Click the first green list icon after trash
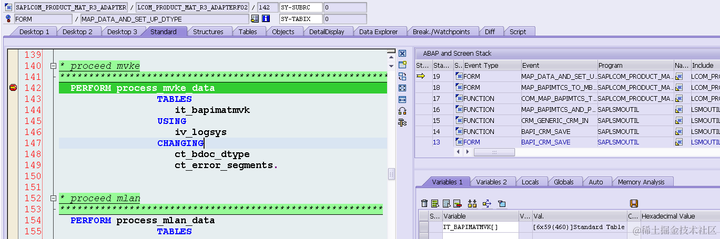This screenshot has height=239, width=720. pyautogui.click(x=435, y=203)
